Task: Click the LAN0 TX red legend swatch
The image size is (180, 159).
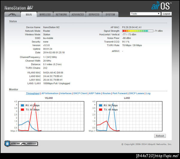Action: [100, 109]
